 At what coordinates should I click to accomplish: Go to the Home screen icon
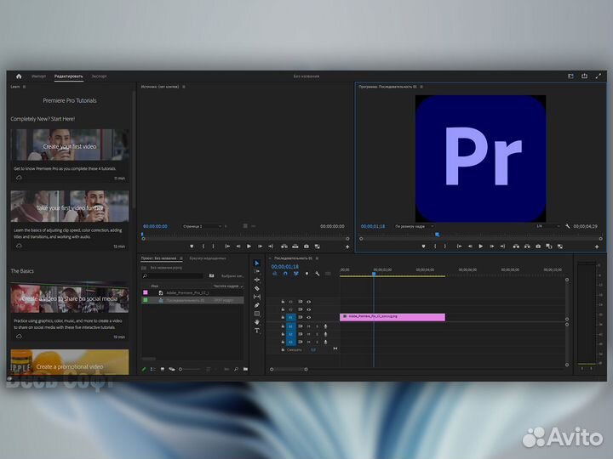19,76
